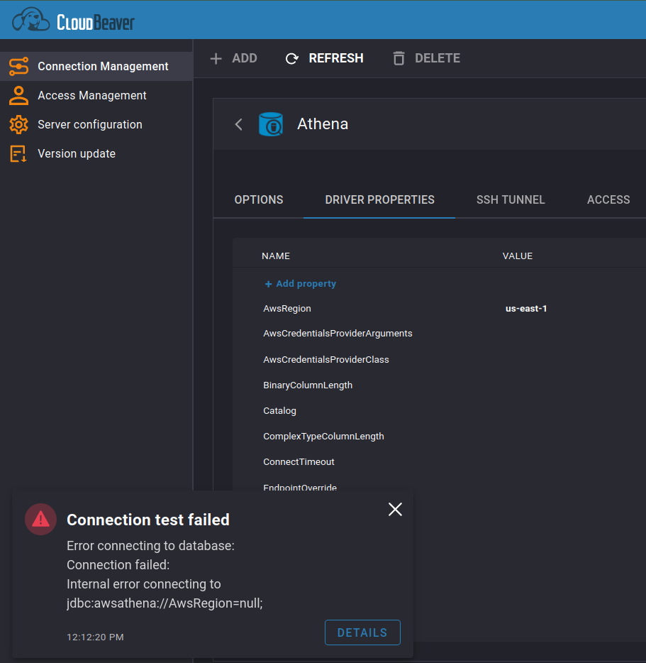Switch to the SSH Tunnel tab

[x=511, y=199]
